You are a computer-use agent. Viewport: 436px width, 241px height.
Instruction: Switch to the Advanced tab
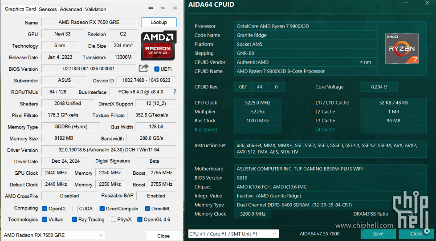71,9
